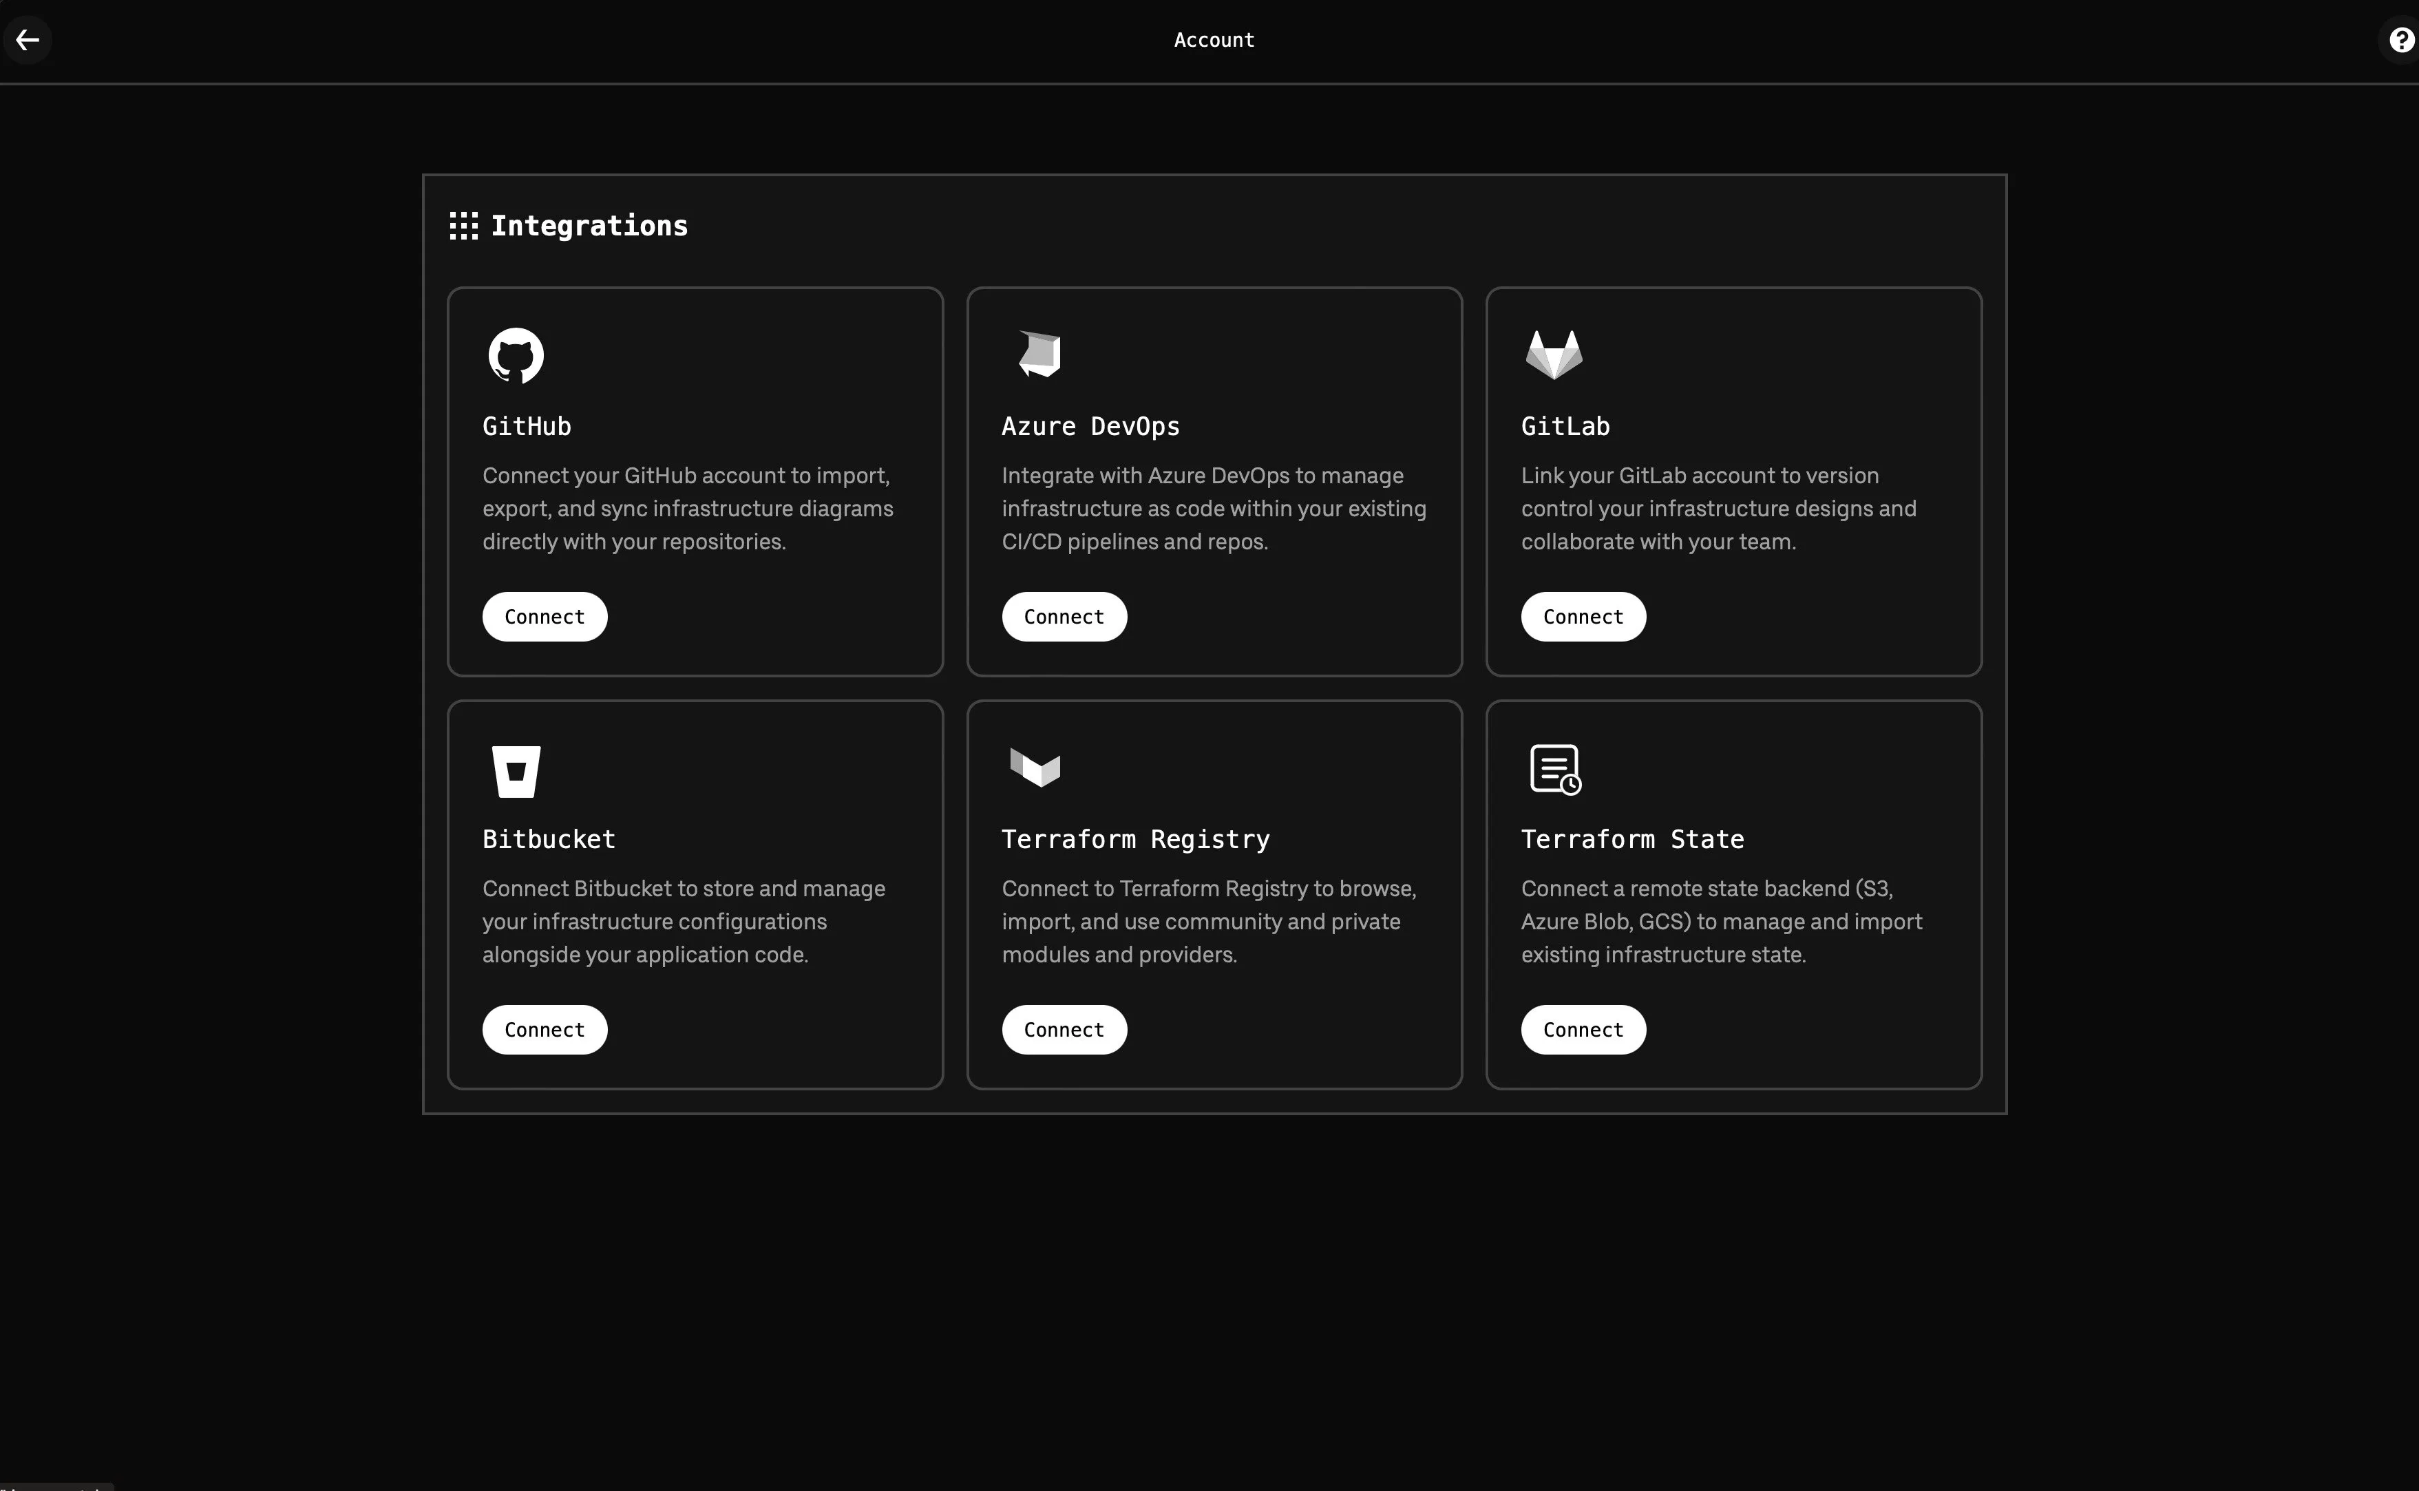Click the Bitbucket bucket logo
Image resolution: width=2419 pixels, height=1491 pixels.
point(516,770)
